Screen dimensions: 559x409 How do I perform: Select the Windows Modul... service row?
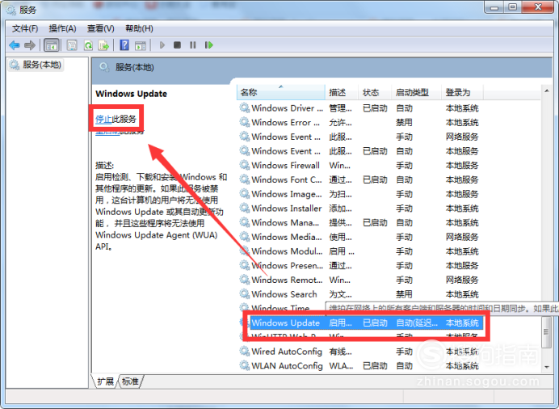360,251
